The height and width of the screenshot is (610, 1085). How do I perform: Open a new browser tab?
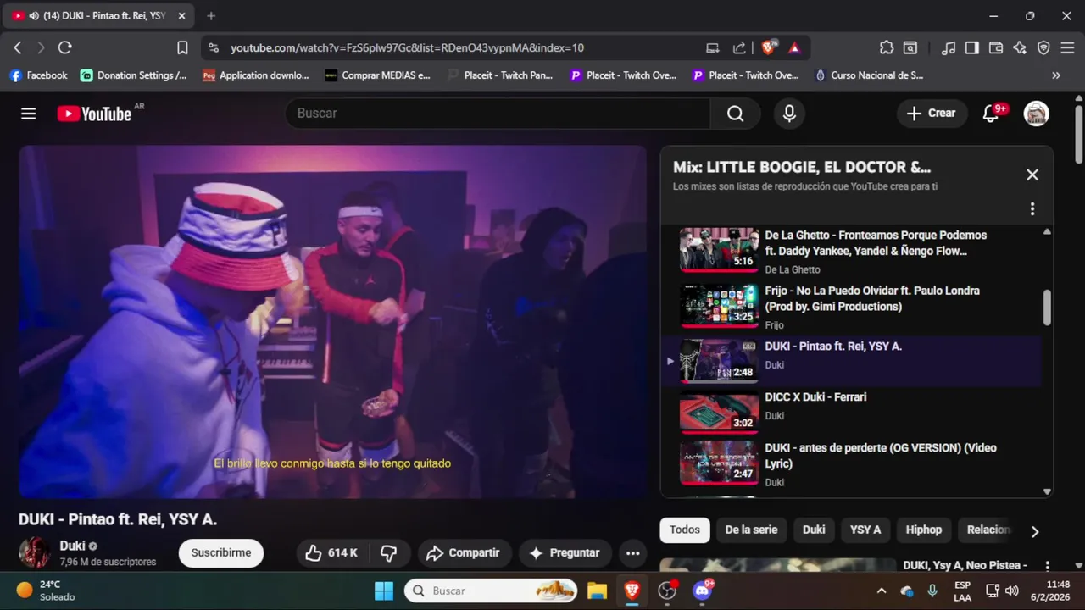click(x=211, y=15)
